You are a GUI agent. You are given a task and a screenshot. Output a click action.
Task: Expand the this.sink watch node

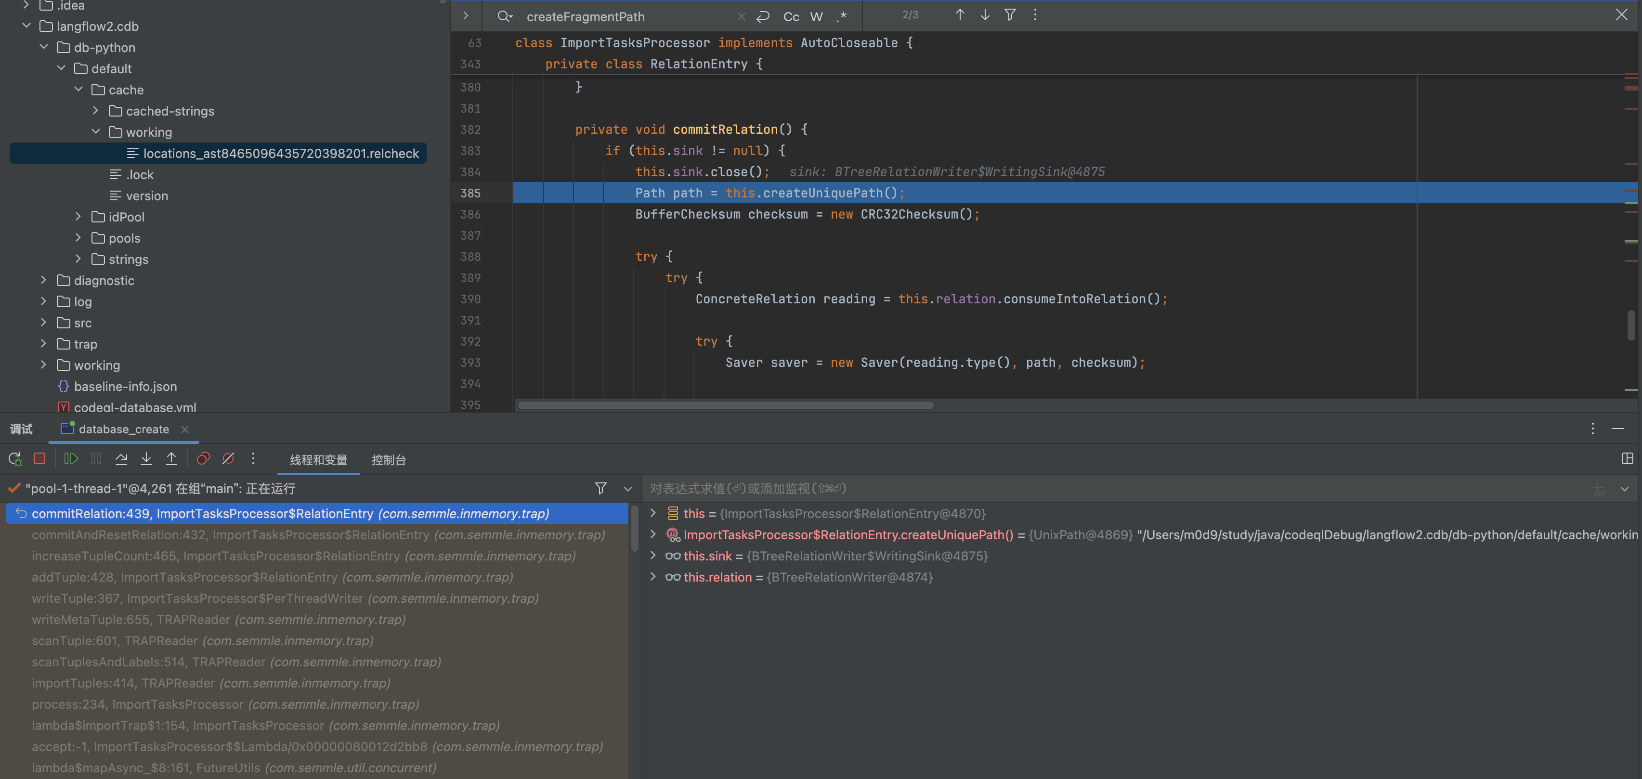(x=653, y=556)
